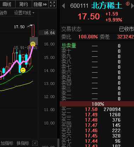The width and height of the screenshot is (134, 147).
Task: Click the 画线 drawing tool button
Action: (7, 4)
